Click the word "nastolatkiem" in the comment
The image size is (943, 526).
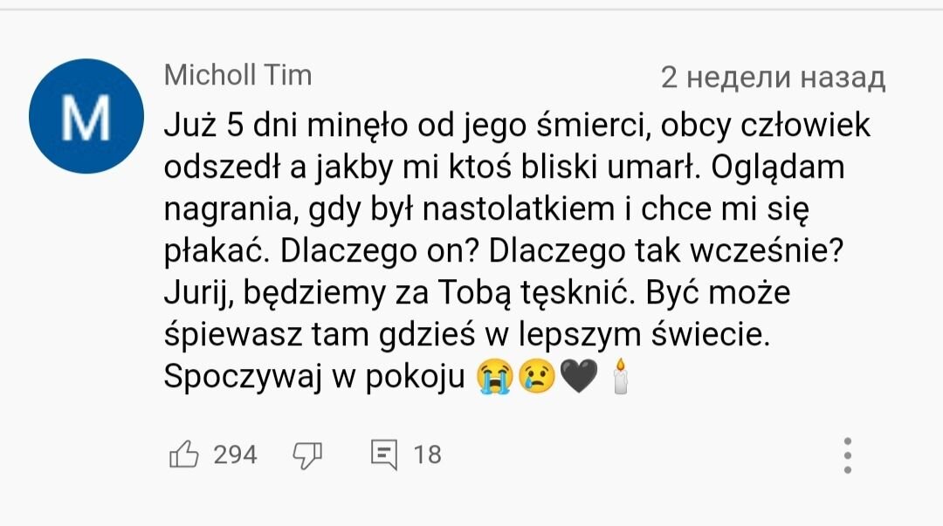(519, 208)
